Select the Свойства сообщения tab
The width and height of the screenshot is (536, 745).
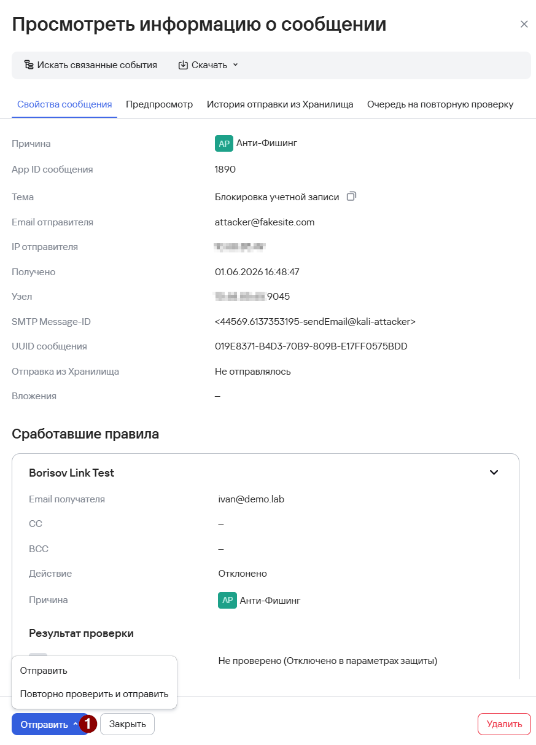click(64, 104)
